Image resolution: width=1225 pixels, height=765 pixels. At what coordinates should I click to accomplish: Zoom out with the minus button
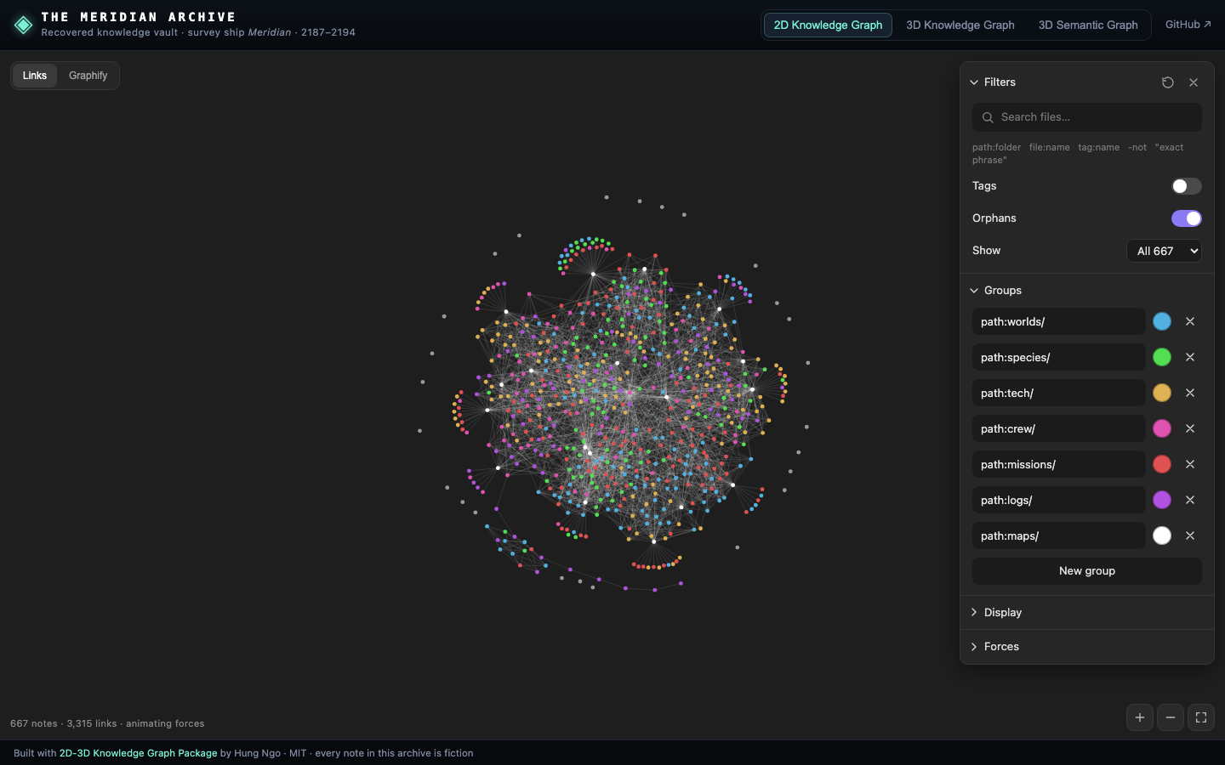pos(1171,717)
